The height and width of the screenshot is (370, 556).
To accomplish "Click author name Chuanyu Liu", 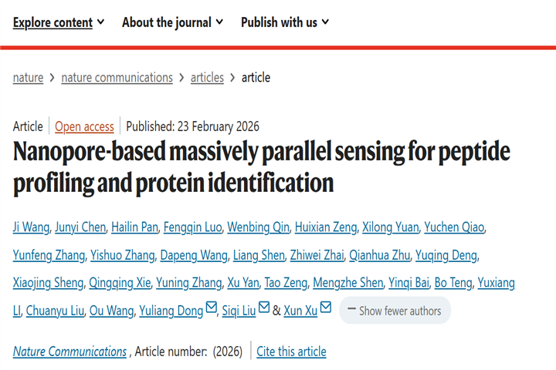I will coord(56,311).
